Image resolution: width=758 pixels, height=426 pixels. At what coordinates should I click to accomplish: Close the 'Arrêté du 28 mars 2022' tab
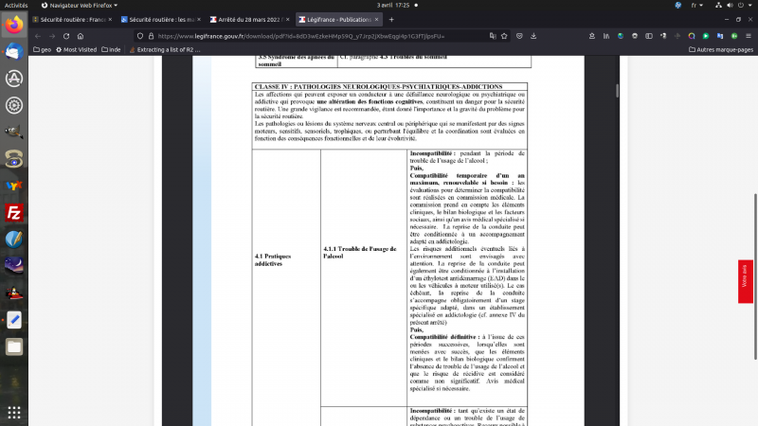click(288, 20)
